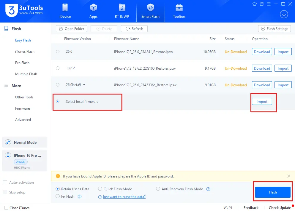The image size is (295, 211).
Task: Open the Apps cube icon
Action: (93, 8)
